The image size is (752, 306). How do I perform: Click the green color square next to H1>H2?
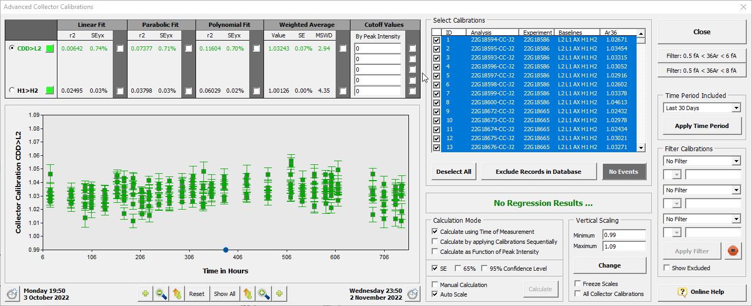(x=50, y=91)
